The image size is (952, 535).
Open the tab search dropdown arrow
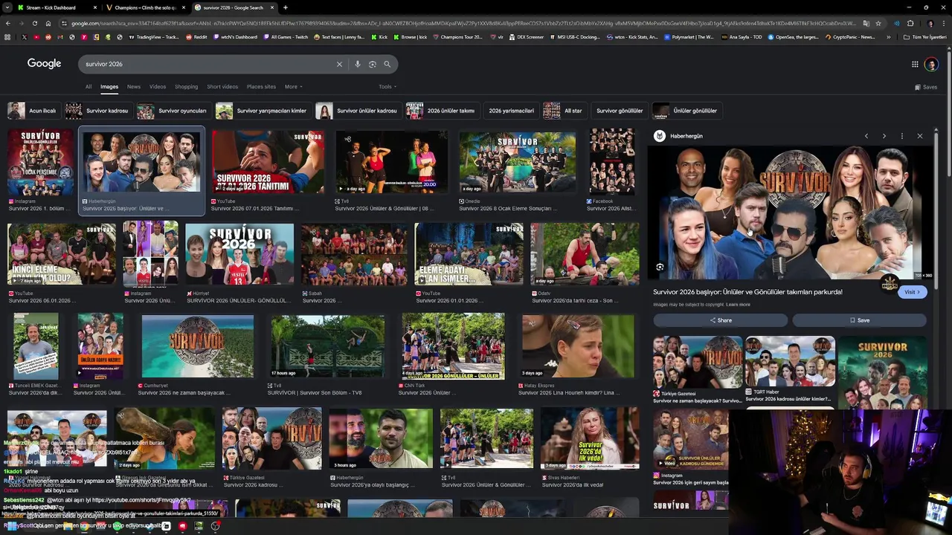[7, 7]
